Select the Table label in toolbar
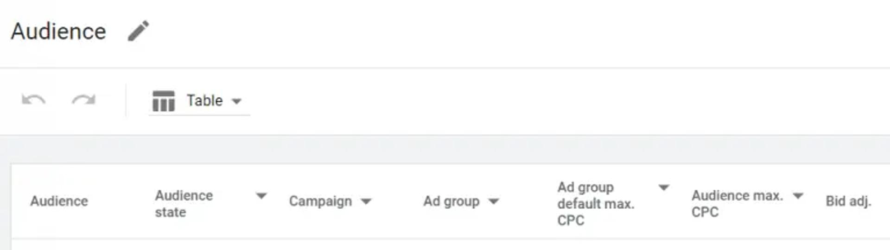 [x=204, y=100]
